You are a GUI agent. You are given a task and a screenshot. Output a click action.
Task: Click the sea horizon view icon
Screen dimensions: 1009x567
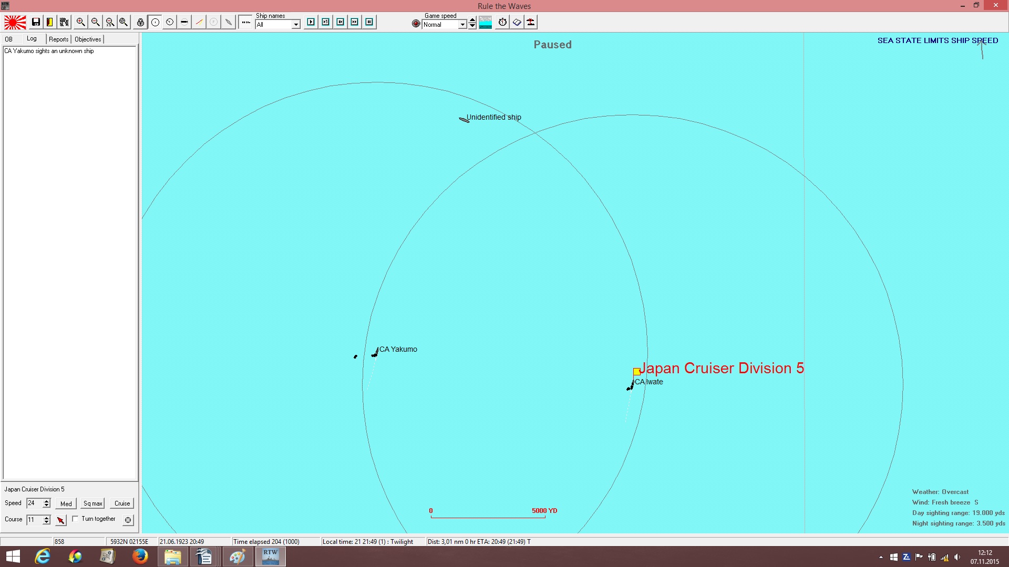(x=486, y=22)
